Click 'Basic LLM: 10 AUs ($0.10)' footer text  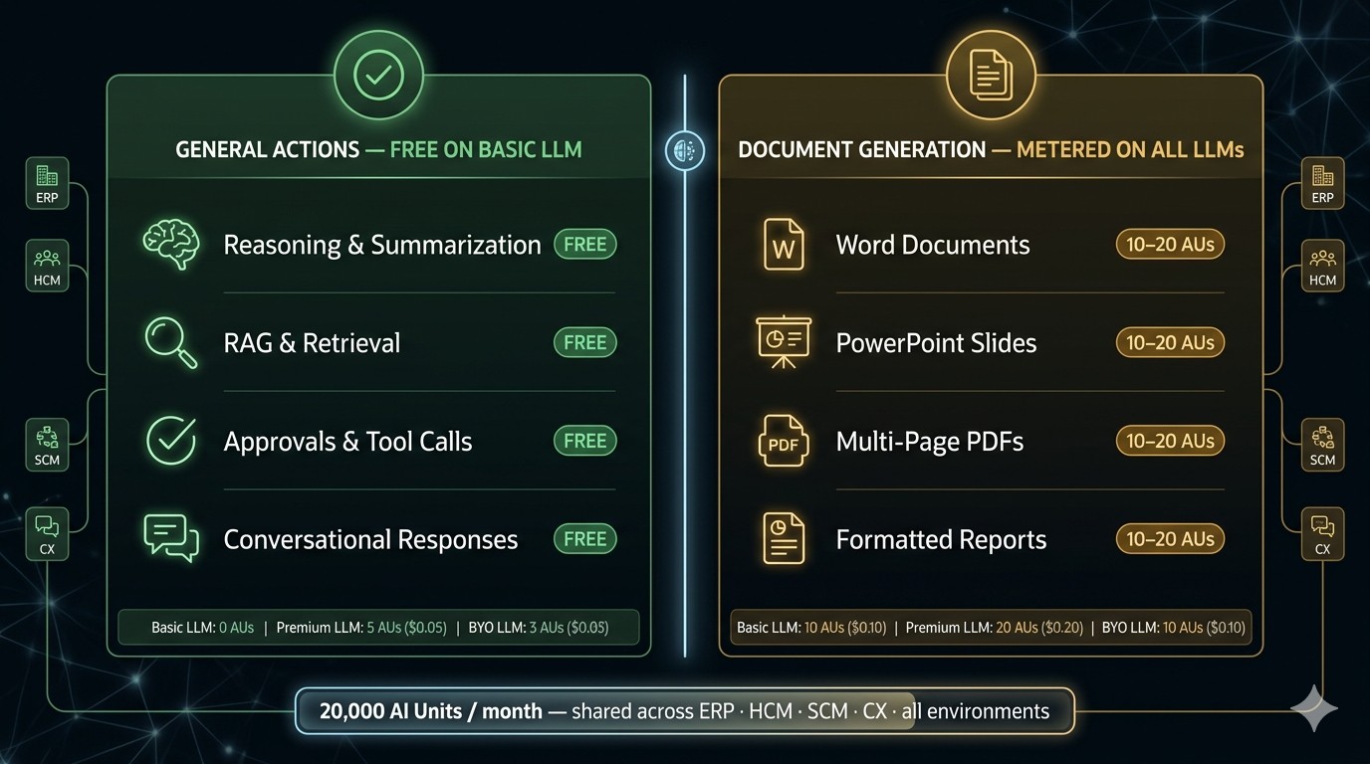pos(811,628)
